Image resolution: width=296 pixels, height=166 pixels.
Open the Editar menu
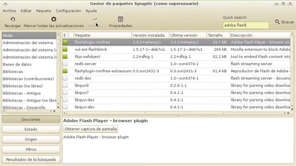click(26, 11)
